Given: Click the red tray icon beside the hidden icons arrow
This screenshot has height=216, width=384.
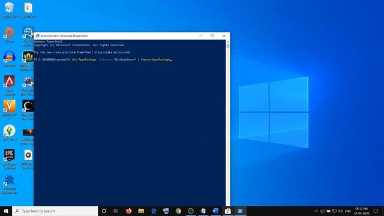Looking at the screenshot, I should [x=322, y=211].
